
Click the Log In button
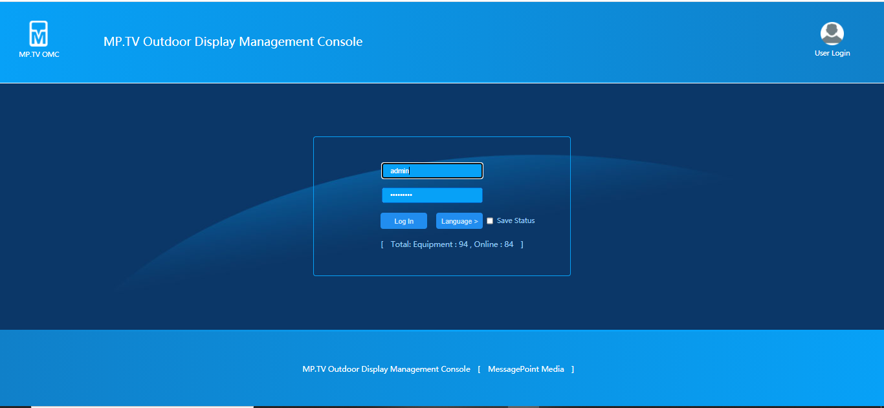point(404,221)
